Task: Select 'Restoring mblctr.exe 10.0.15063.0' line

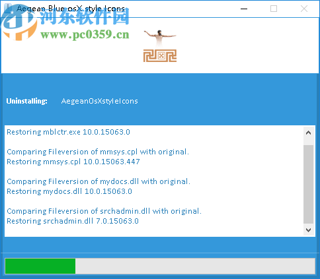Action: click(68, 132)
